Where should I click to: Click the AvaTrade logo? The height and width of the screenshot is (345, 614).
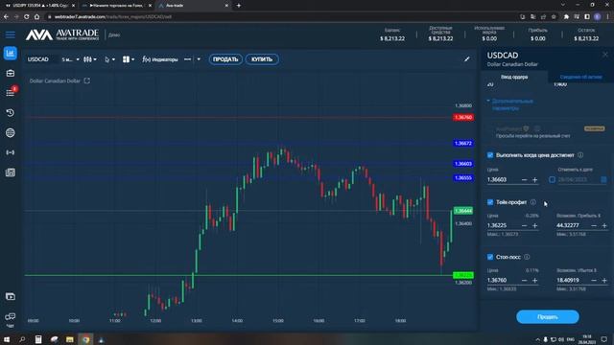62,34
